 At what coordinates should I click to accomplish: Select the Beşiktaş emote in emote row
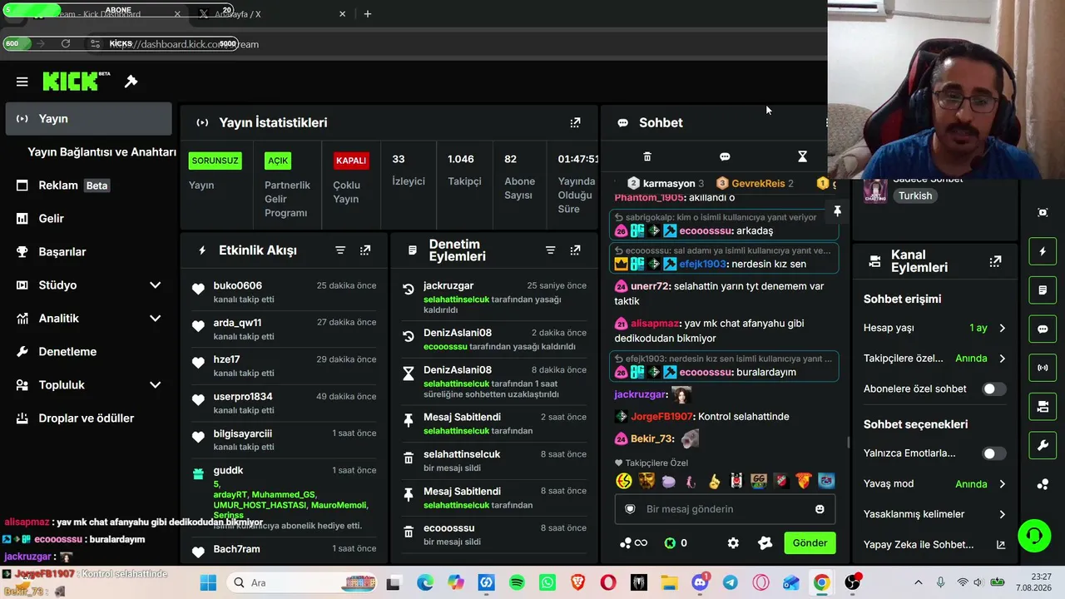coord(736,481)
